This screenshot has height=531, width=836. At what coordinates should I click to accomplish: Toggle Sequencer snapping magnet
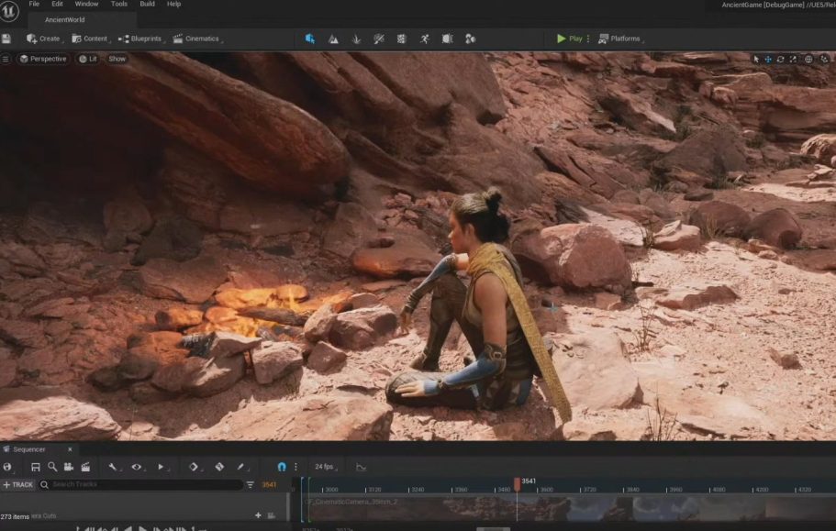tap(282, 467)
